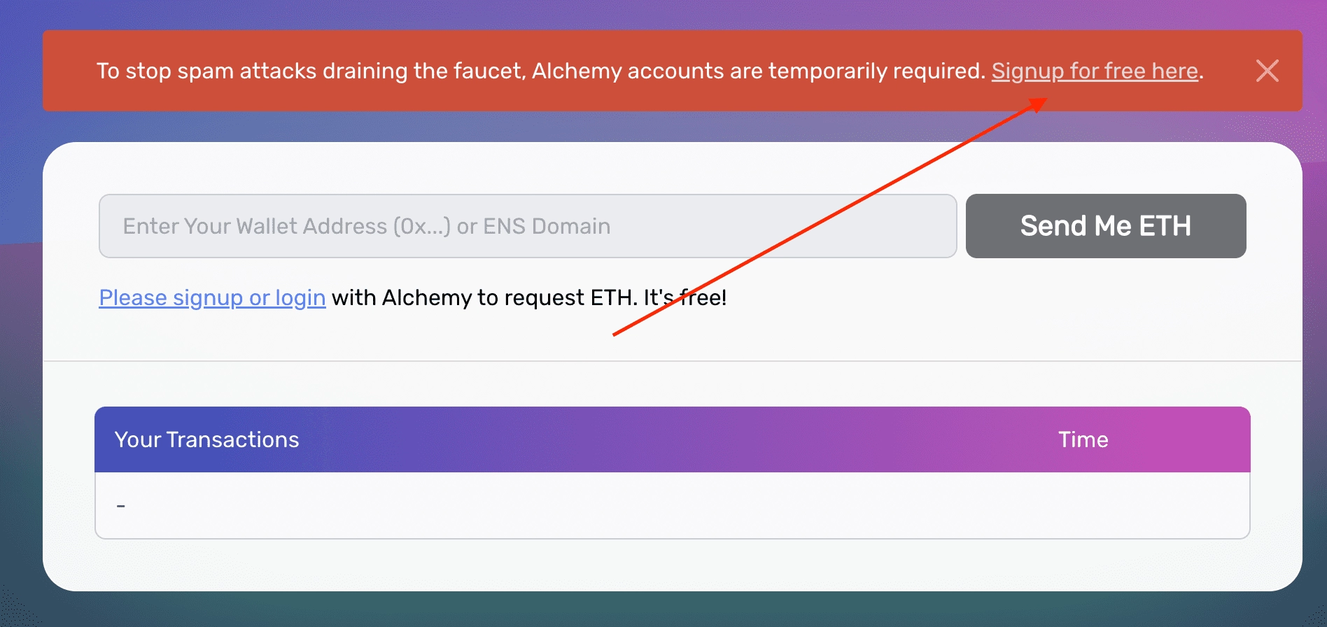Click the empty transaction row dash
The width and height of the screenshot is (1327, 627).
point(121,505)
